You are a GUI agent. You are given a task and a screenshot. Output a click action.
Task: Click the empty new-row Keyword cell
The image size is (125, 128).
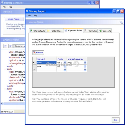pyautogui.click(x=46, y=70)
